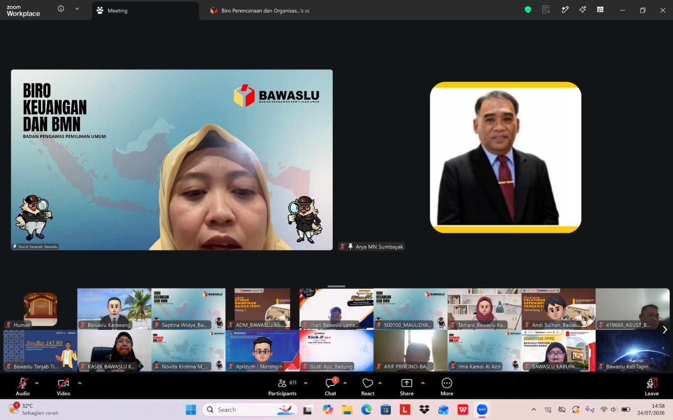Open Task View in taskbar

point(308,409)
